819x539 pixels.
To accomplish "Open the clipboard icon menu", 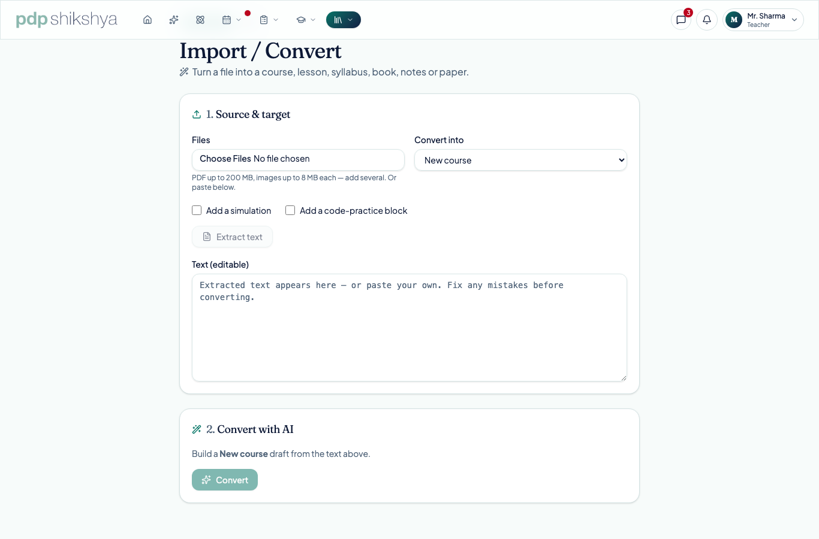I will (x=269, y=20).
